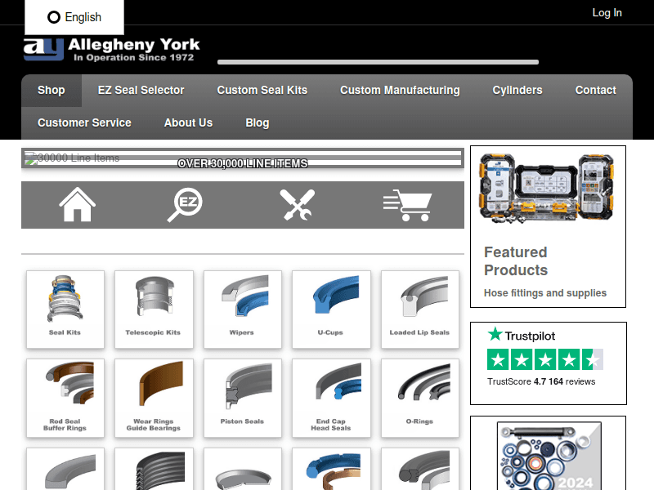Open the Loaded Lip Seals category
This screenshot has height=490, width=654.
(x=419, y=309)
